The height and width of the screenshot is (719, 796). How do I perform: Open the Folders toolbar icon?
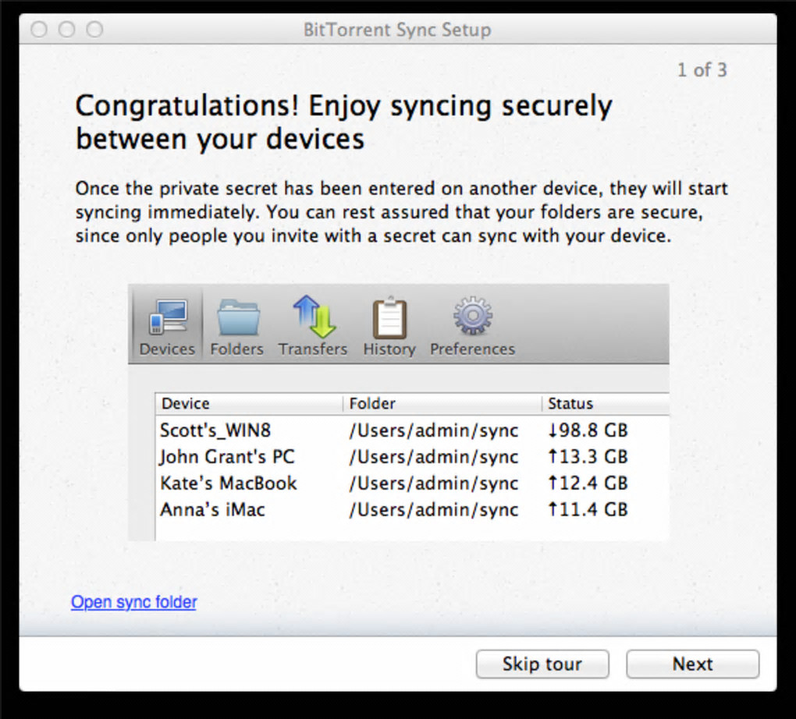237,317
